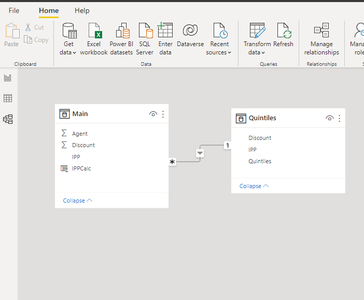Open more options for Quintiles table
Image resolution: width=364 pixels, height=300 pixels.
pos(340,118)
